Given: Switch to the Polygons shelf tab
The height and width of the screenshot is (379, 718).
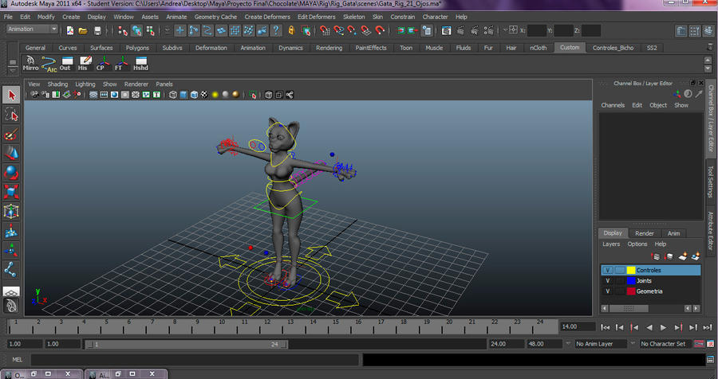Looking at the screenshot, I should point(137,48).
